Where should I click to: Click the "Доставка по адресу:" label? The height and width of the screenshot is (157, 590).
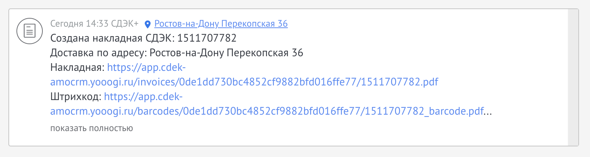click(98, 53)
